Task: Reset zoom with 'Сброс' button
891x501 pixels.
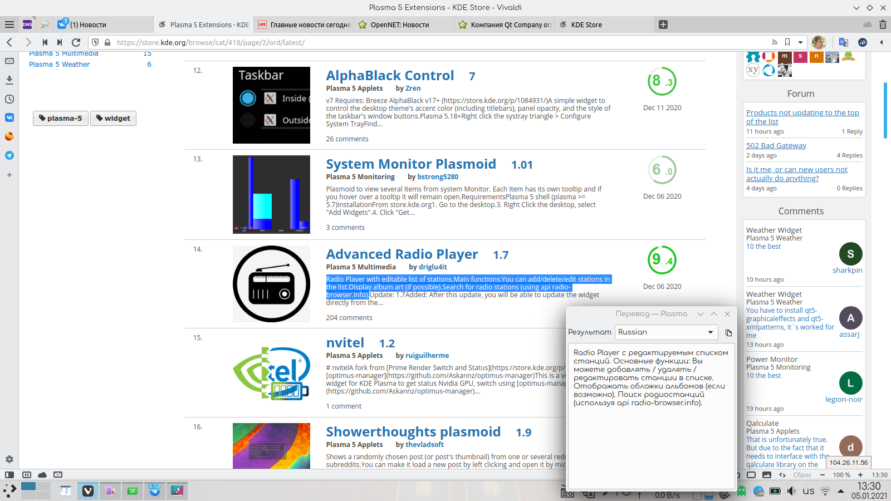Action: coord(802,475)
